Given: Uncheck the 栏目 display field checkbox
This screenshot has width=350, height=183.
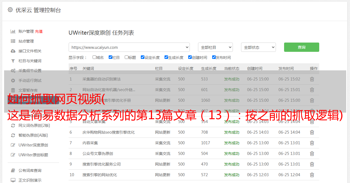Looking at the screenshot, I should (110, 57).
